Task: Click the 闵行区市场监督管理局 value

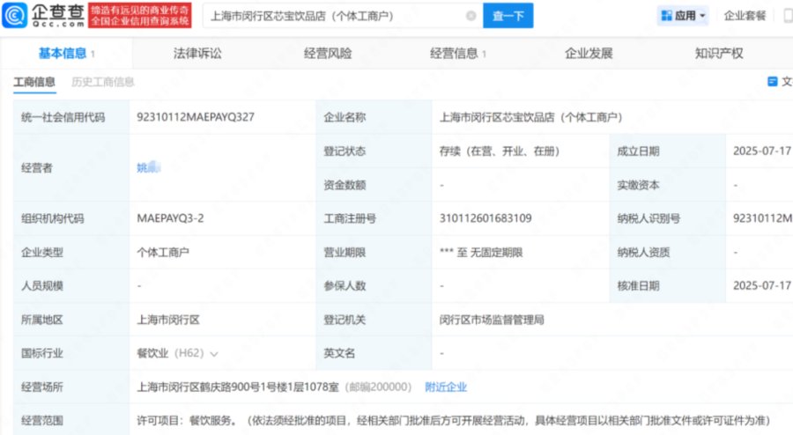Action: tap(492, 320)
